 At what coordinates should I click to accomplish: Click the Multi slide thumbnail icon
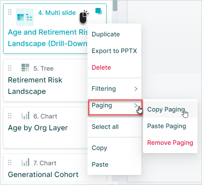[25, 17]
